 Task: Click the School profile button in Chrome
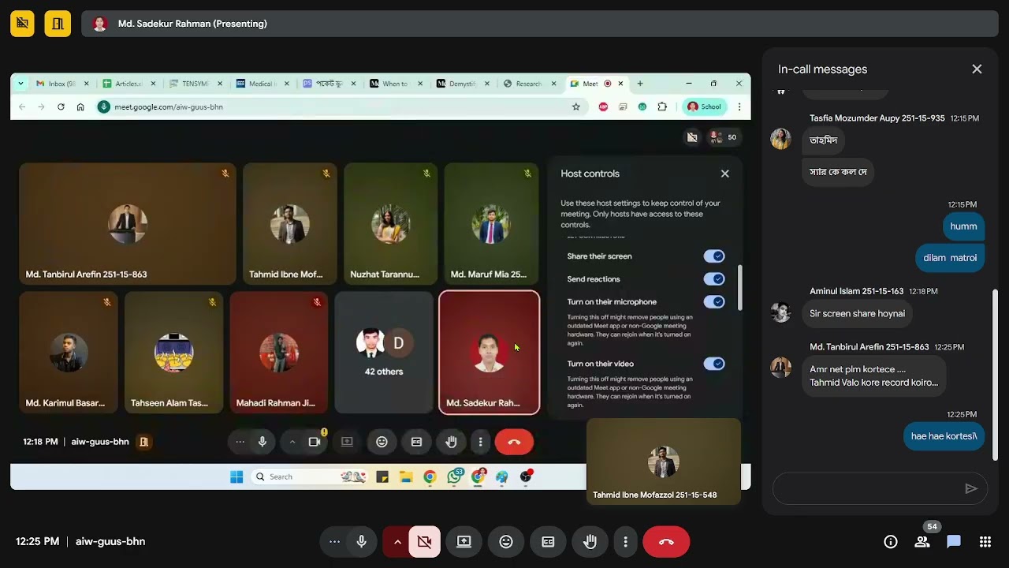click(x=705, y=106)
